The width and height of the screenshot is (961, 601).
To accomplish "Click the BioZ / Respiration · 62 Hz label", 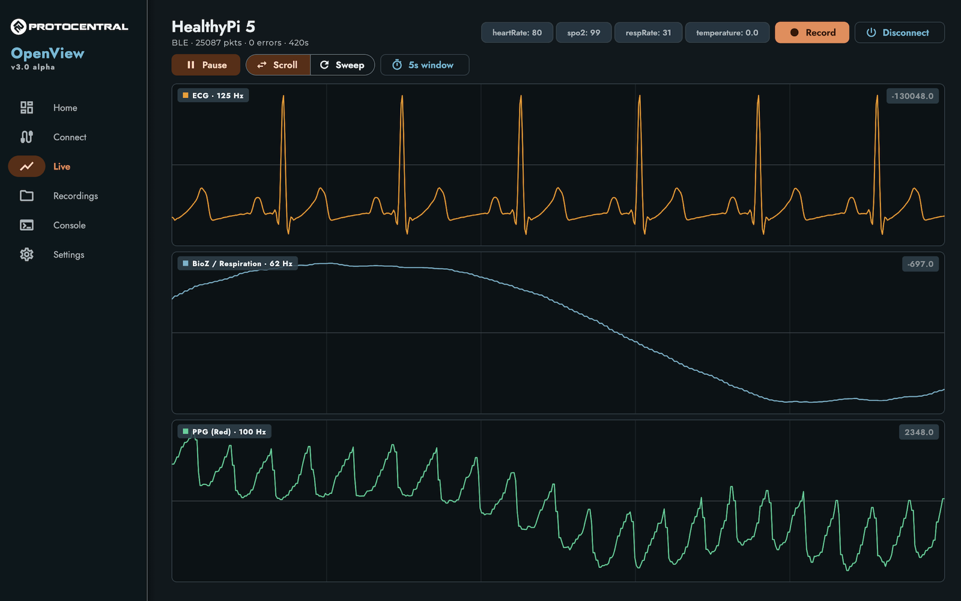I will point(238,263).
